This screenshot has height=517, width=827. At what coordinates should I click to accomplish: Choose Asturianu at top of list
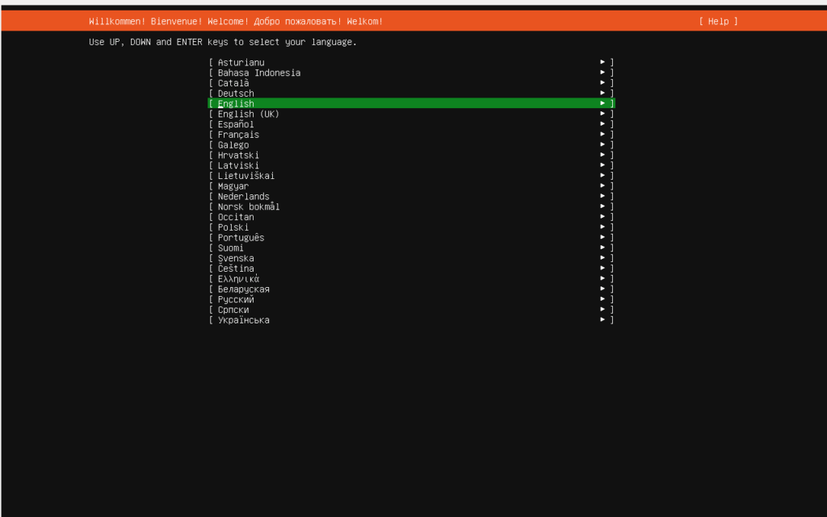click(x=241, y=62)
